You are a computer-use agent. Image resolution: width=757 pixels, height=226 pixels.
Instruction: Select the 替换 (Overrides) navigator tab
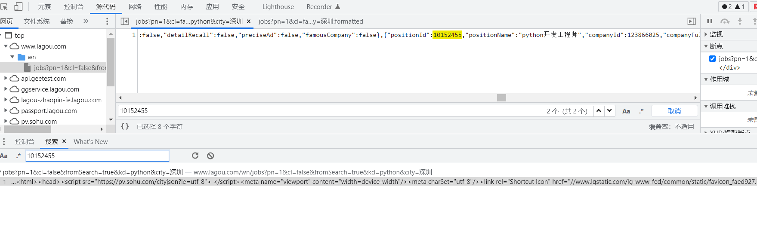click(67, 21)
